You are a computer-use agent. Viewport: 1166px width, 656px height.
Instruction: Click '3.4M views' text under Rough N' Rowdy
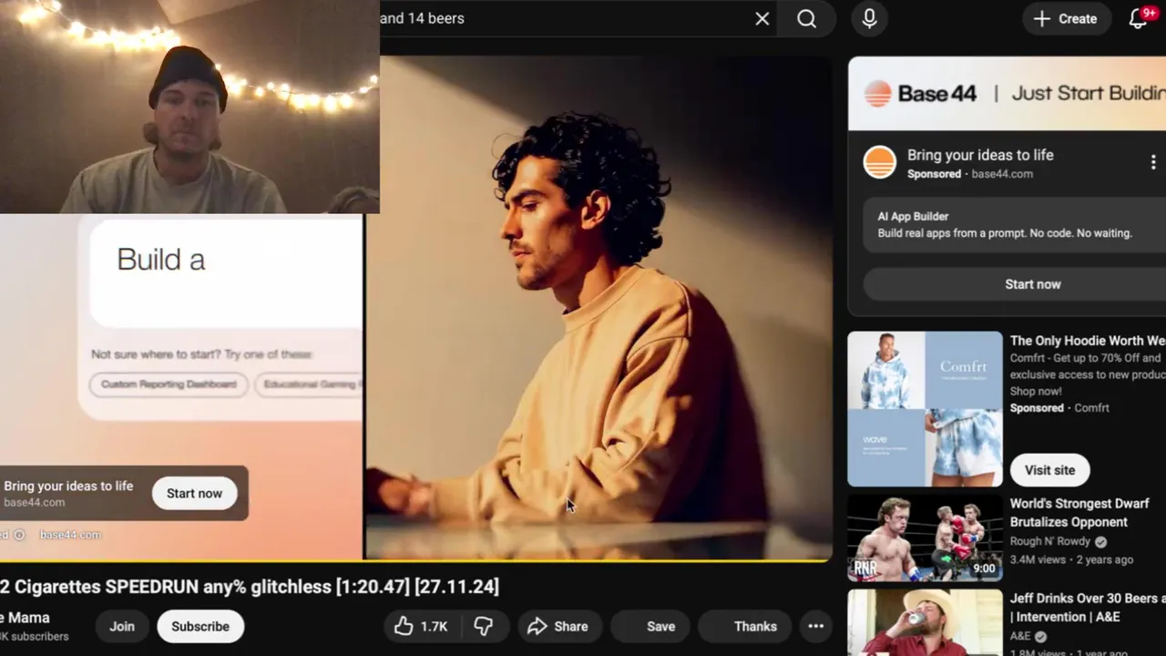tap(1039, 559)
